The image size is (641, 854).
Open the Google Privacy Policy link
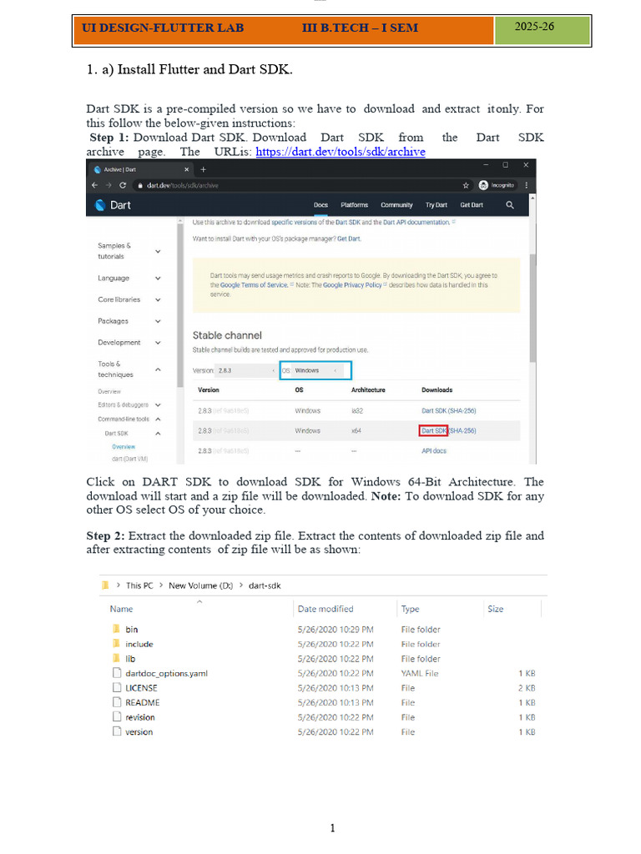352,285
